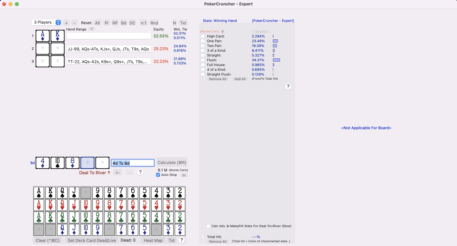Image resolution: width=457 pixels, height=246 pixels.
Task: Check the One Pair stat box
Action: [x=203, y=41]
